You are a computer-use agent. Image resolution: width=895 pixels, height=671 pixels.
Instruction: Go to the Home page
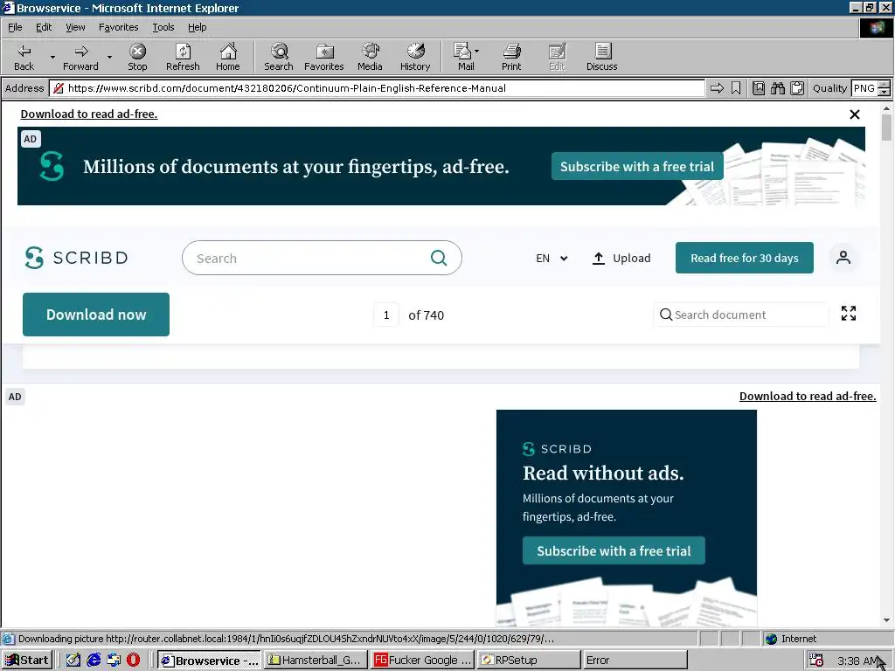(228, 57)
